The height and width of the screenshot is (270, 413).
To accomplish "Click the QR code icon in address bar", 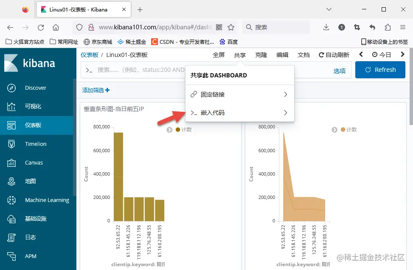I will [x=219, y=27].
